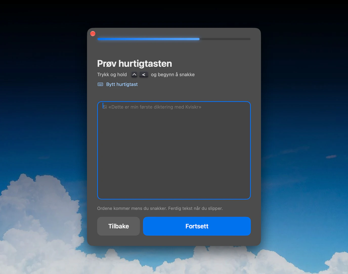Click the text "og begynn å snakke"
The height and width of the screenshot is (274, 348).
[173, 75]
